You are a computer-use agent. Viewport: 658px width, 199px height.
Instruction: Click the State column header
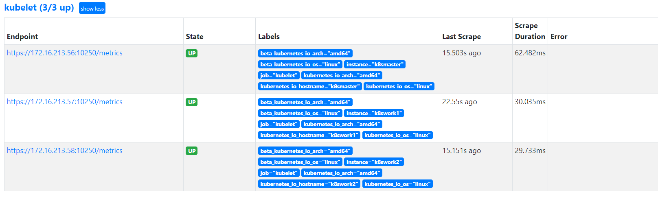pyautogui.click(x=195, y=37)
